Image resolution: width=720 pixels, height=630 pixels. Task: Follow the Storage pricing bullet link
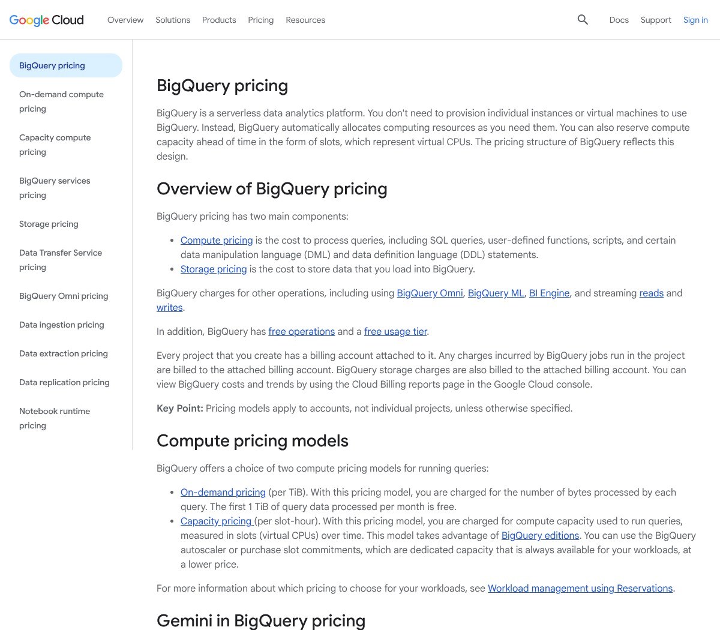[214, 269]
